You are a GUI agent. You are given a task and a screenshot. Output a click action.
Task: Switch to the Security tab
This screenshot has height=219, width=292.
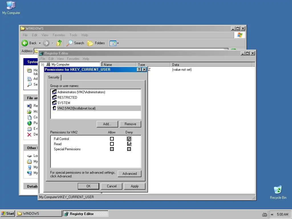[54, 77]
